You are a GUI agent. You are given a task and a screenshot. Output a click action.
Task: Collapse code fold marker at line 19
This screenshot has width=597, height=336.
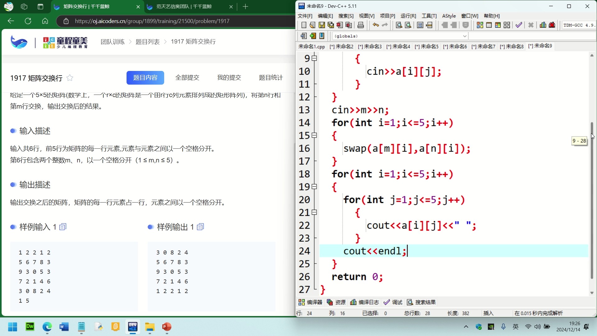(314, 187)
